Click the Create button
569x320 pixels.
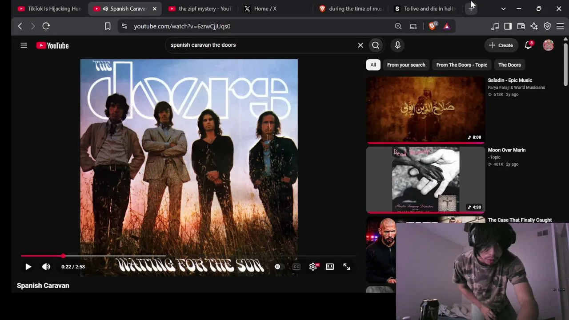click(501, 45)
